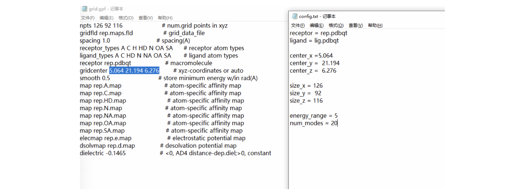Open 帮助(H) menu in config.txt window
Screen dimensions: 526x193
[375, 25]
